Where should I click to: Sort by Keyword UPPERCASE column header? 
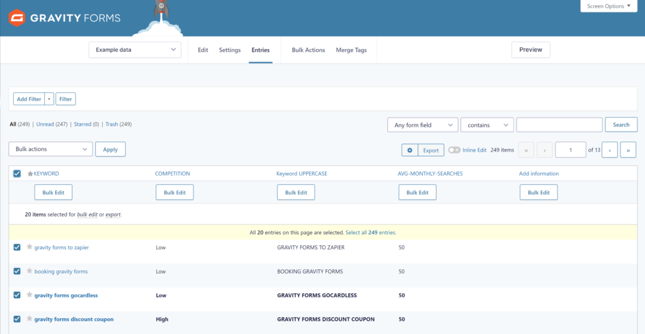click(302, 174)
